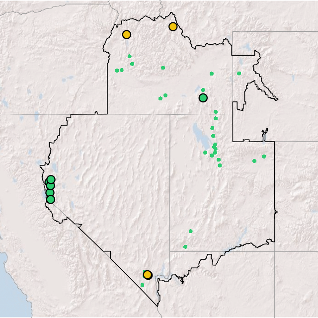Click the southern yellow marker near the diagonal border

(148, 275)
